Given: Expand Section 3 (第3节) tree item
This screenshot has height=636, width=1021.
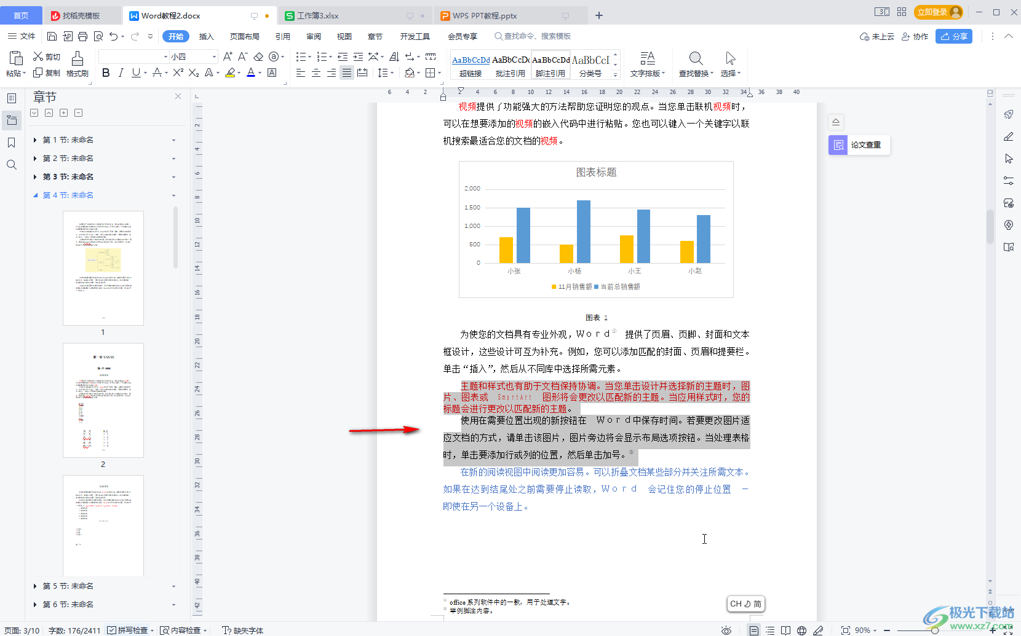Looking at the screenshot, I should coord(35,177).
